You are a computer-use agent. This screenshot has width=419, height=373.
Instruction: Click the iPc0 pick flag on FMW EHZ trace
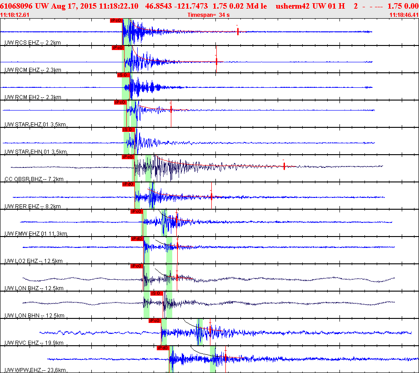click(x=136, y=212)
